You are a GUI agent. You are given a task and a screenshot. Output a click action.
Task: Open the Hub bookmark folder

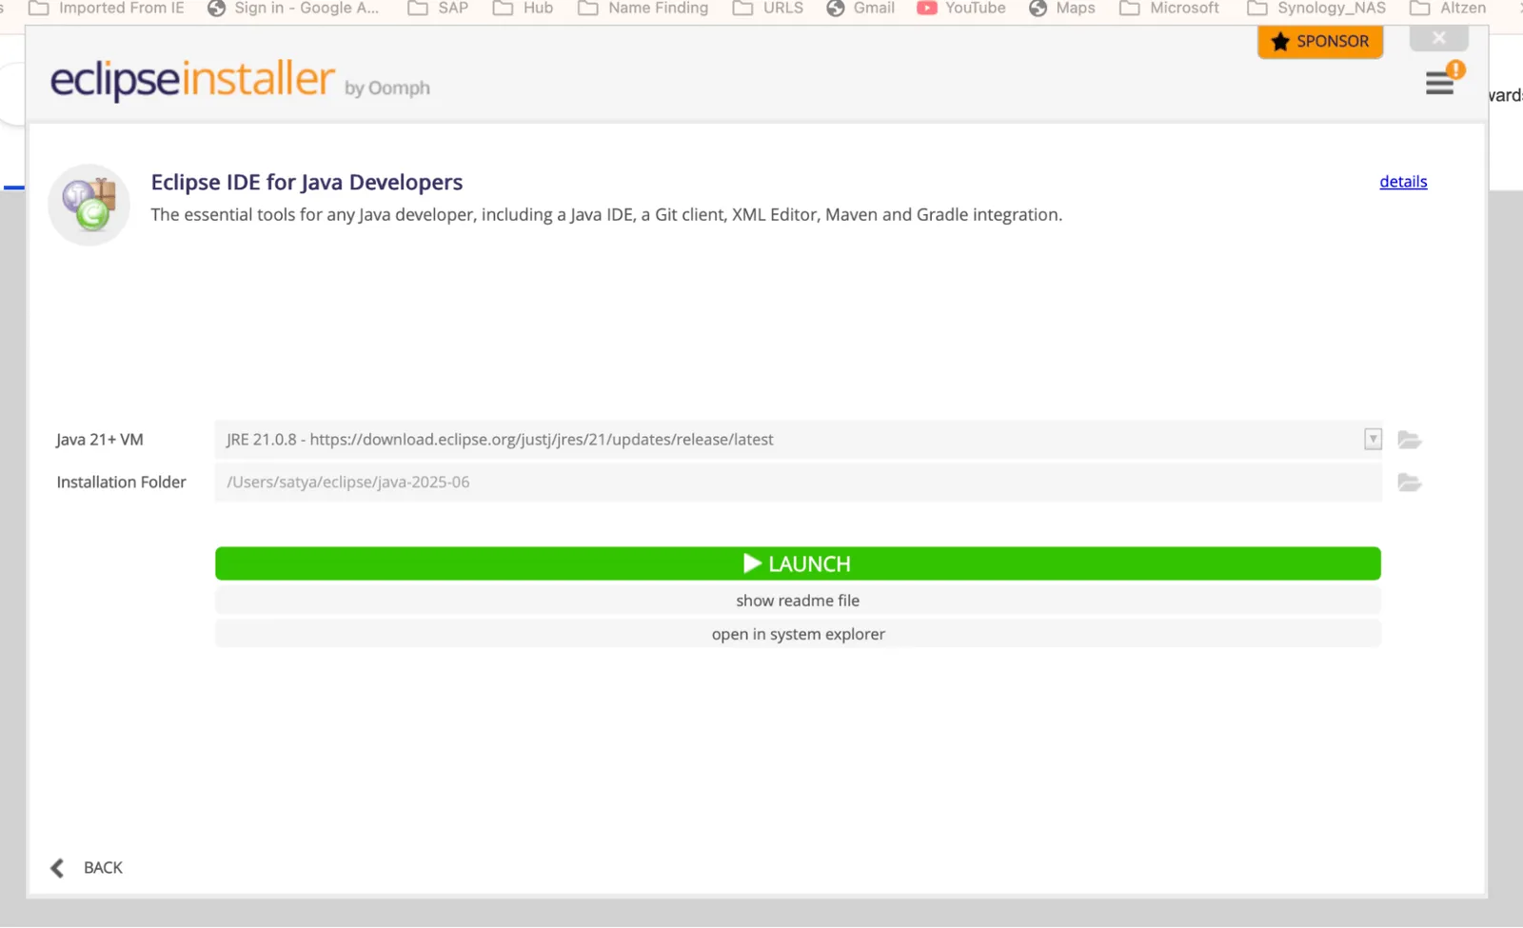tap(523, 8)
